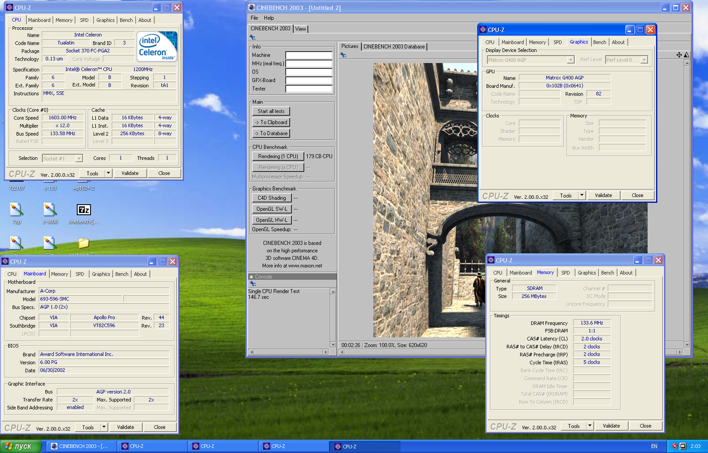Open system menu icon of CPU-Z Mainboard window
Screen dimensions: 708x453
tap(5, 261)
